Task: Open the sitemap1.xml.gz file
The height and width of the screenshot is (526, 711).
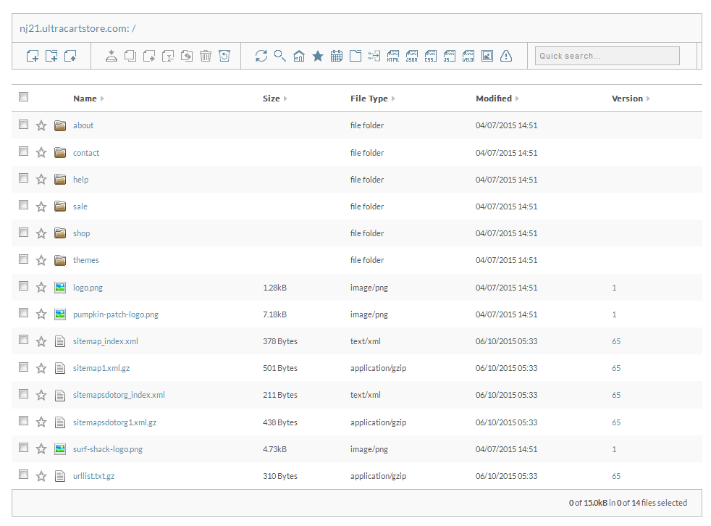Action: 101,368
